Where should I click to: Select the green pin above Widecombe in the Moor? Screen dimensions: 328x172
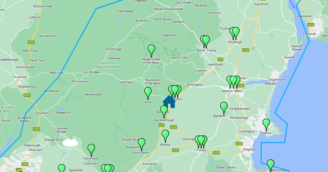click(x=151, y=51)
